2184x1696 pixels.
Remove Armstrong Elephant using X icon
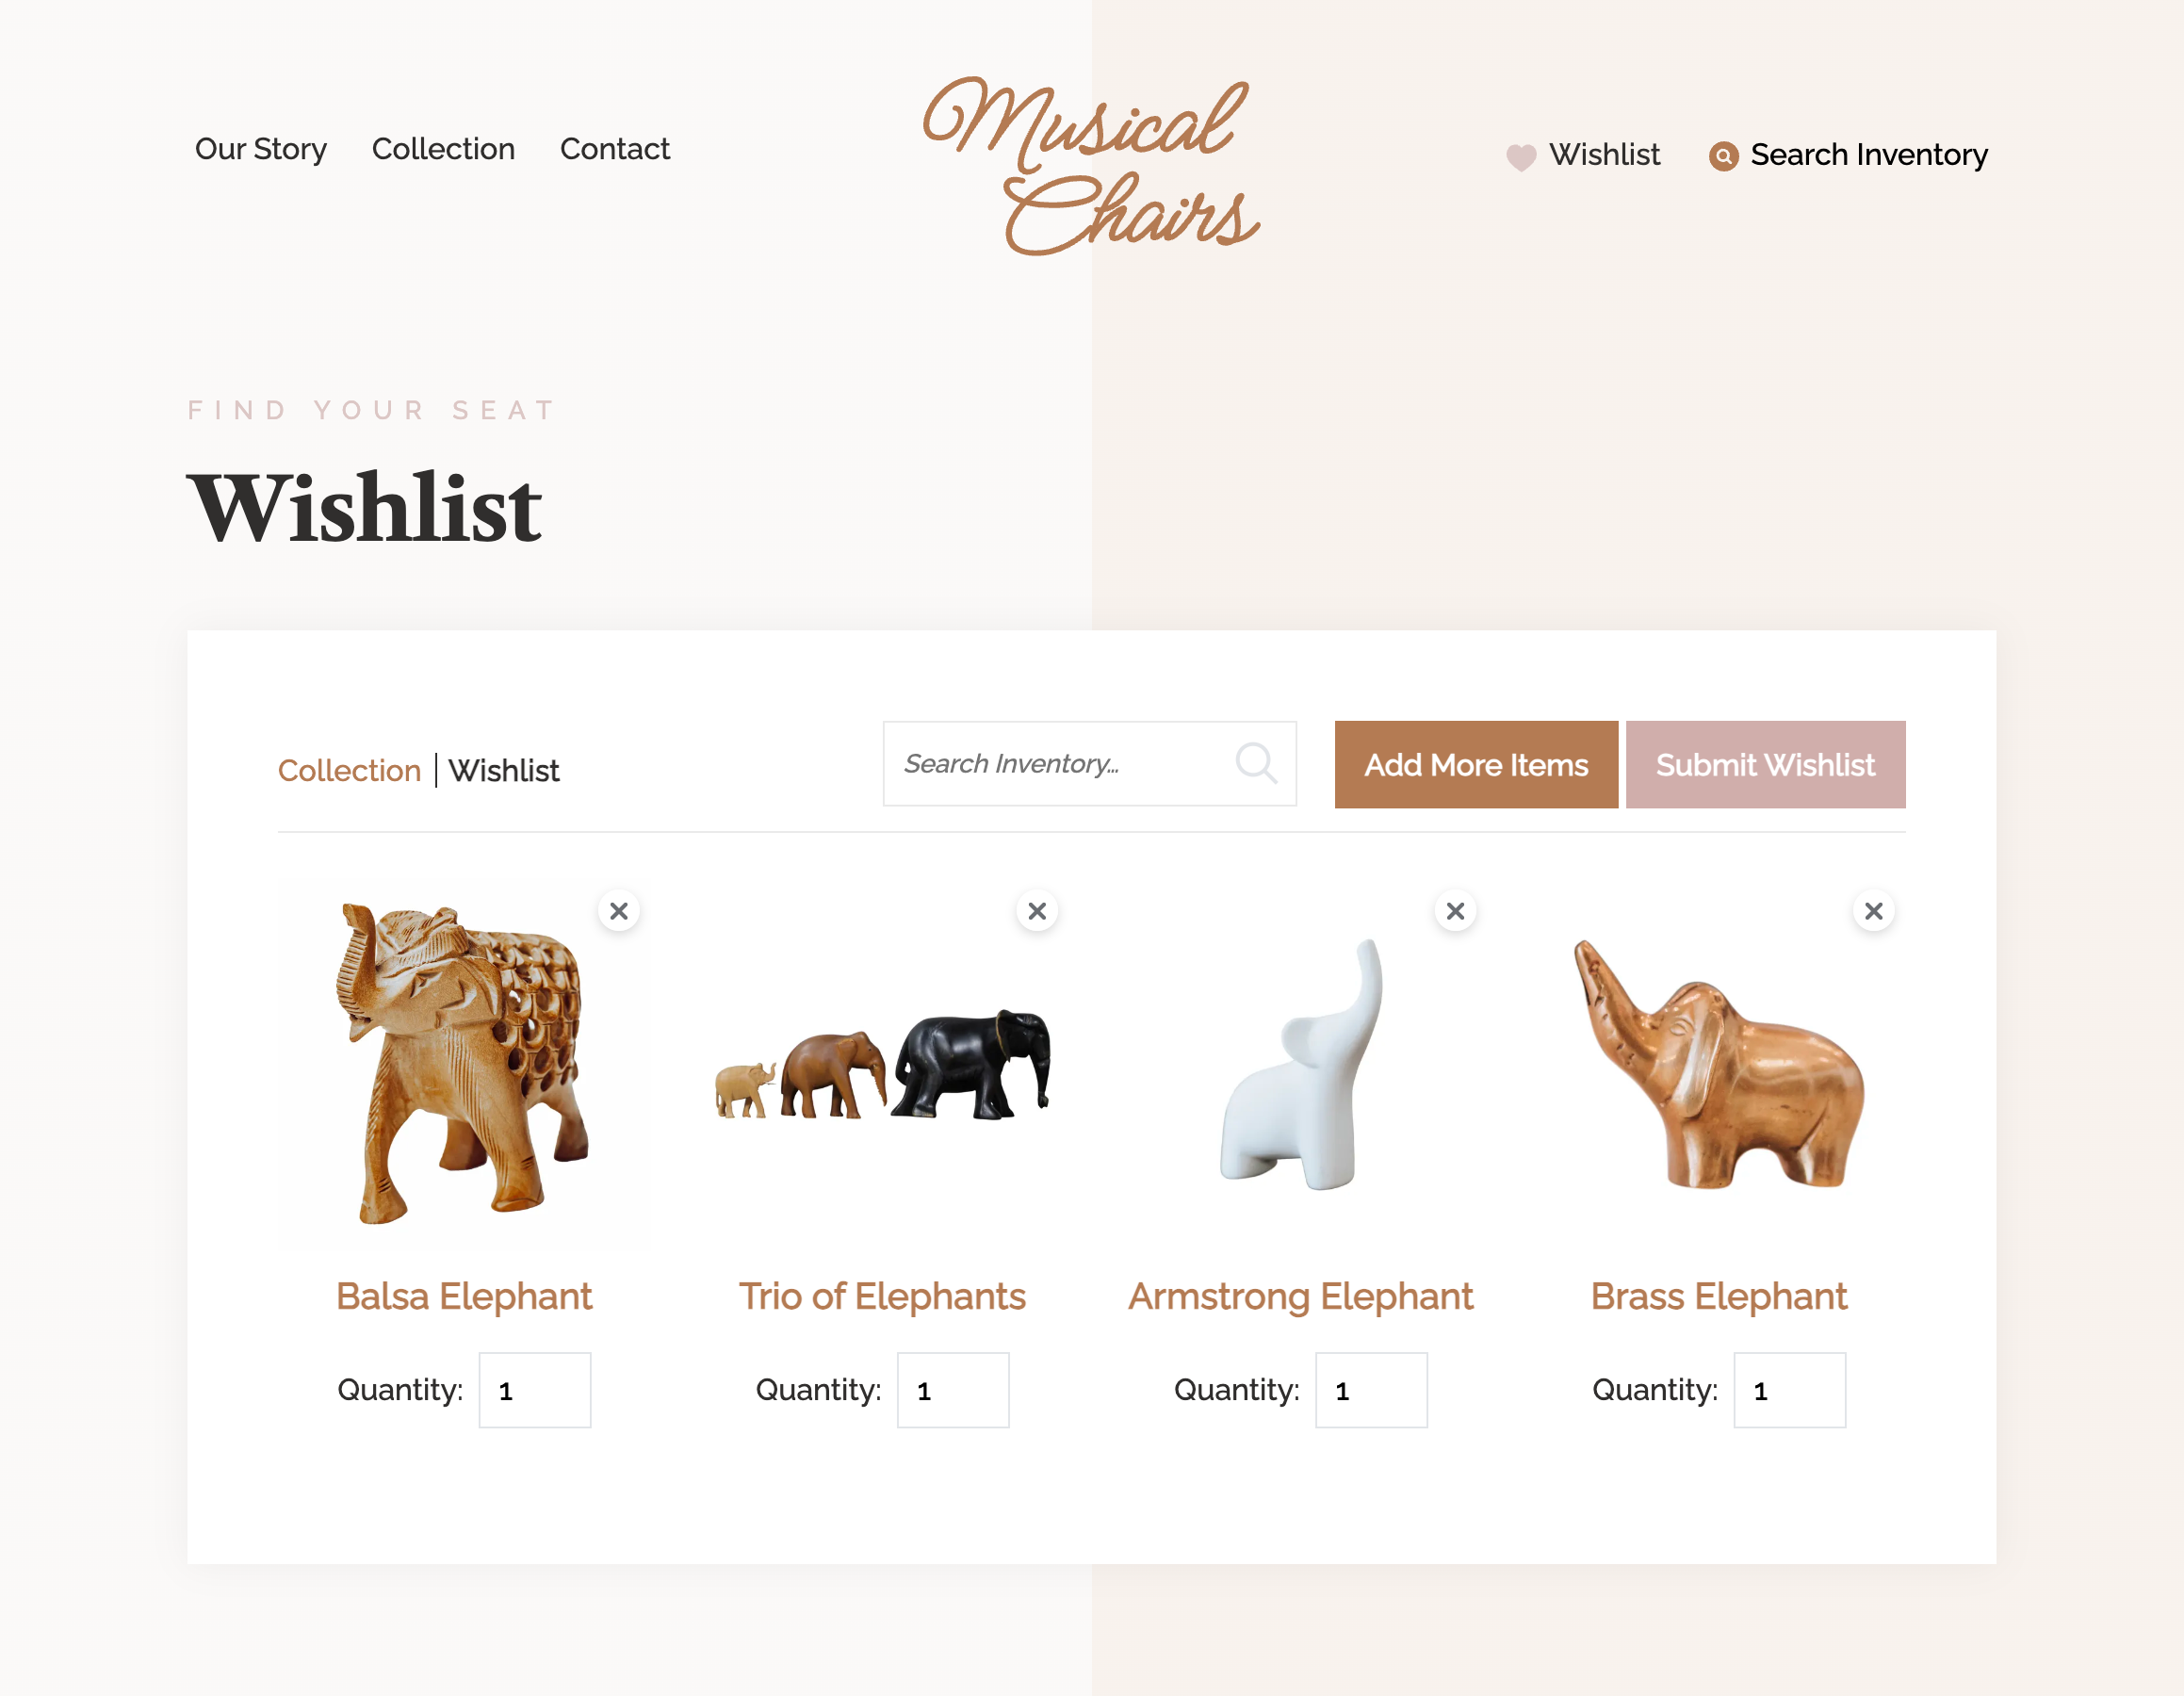coord(1454,911)
